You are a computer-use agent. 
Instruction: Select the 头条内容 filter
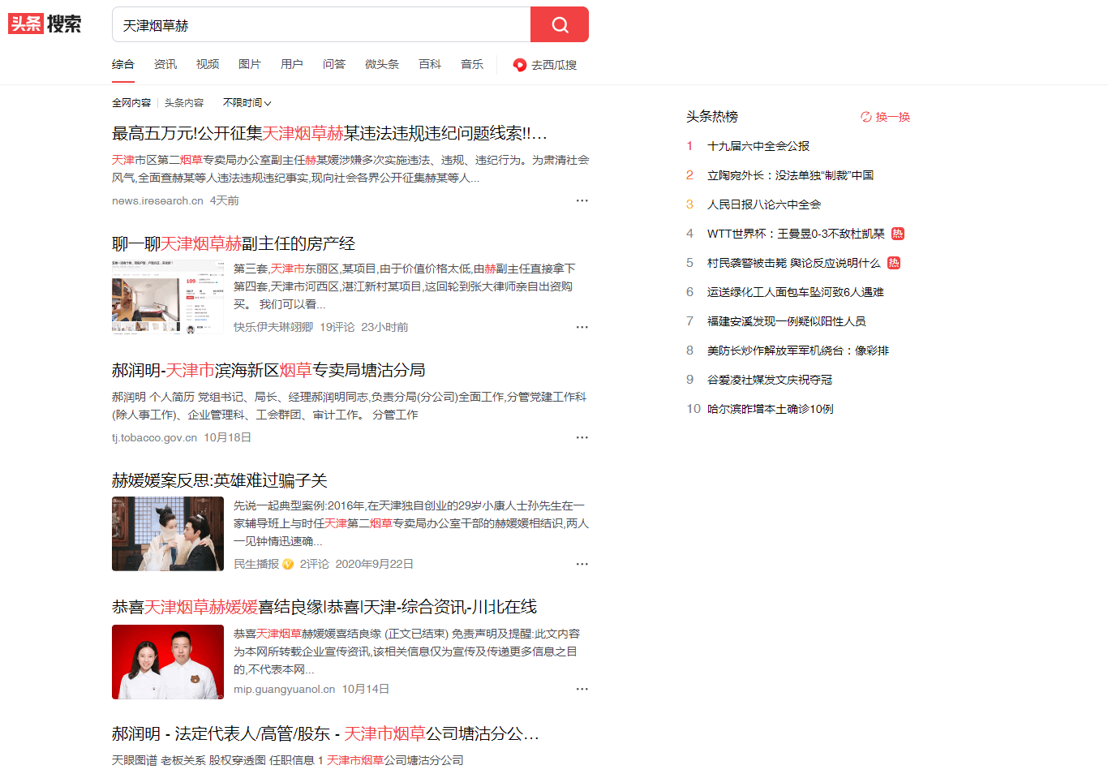(184, 103)
